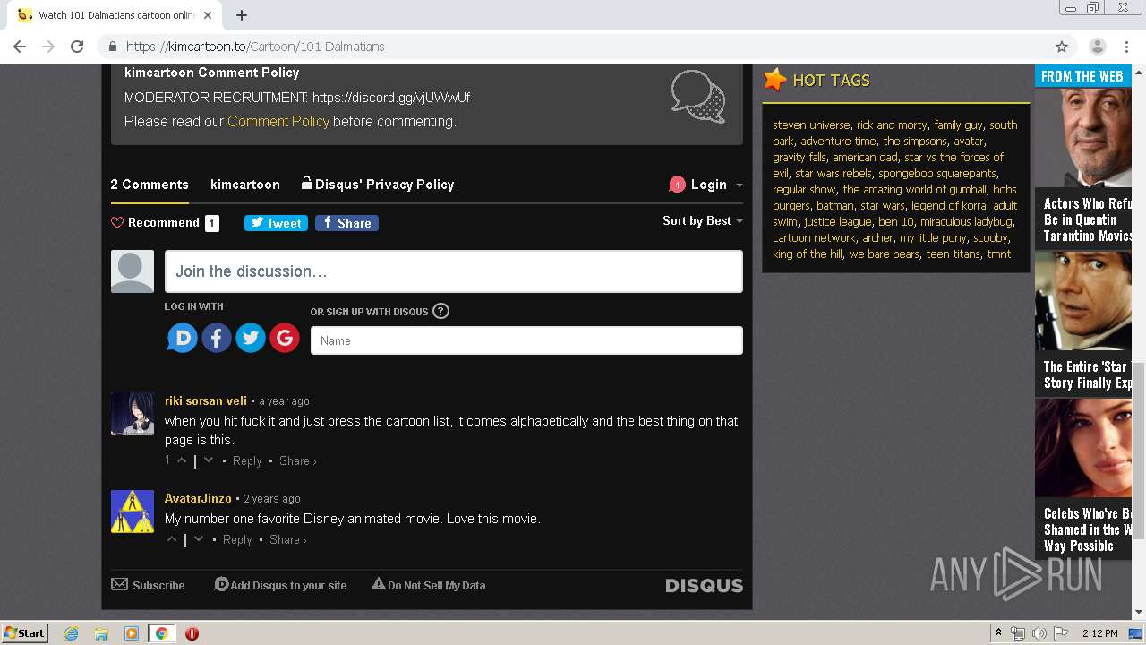
Task: Open Disqus' Privacy Policy tab
Action: coord(378,185)
